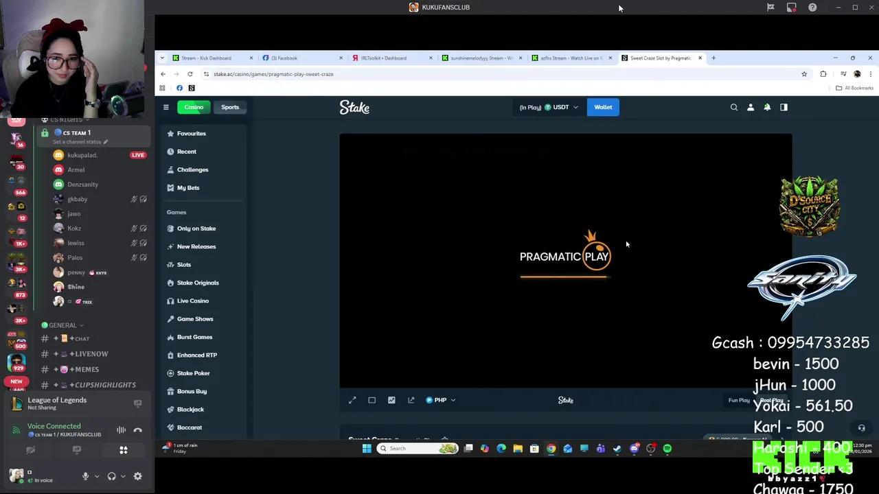This screenshot has height=494, width=879.
Task: Switch to the Sports tab
Action: click(230, 107)
